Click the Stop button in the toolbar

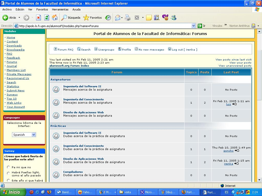(38, 18)
